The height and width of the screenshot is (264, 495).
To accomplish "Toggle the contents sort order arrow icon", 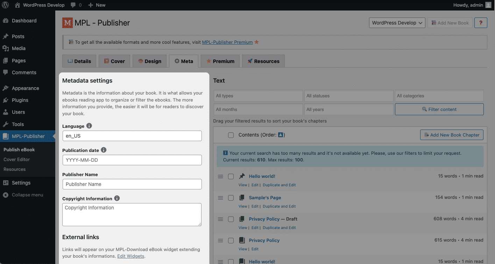I will click(x=281, y=135).
